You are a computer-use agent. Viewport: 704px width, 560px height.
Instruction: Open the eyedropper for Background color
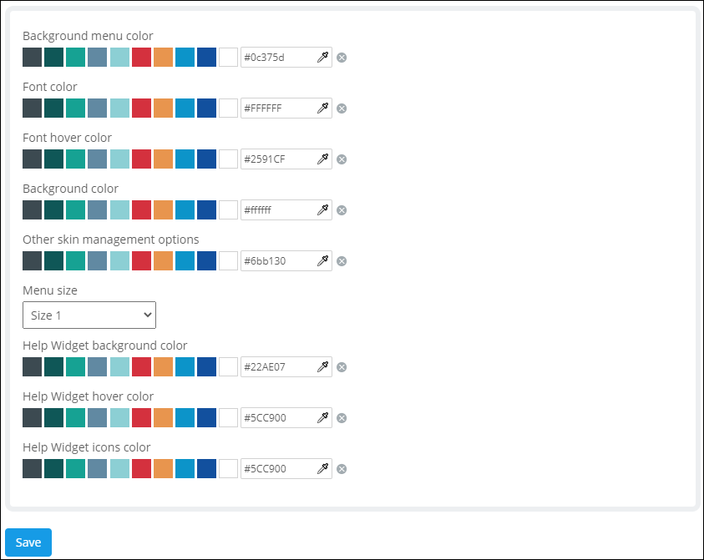tap(323, 209)
